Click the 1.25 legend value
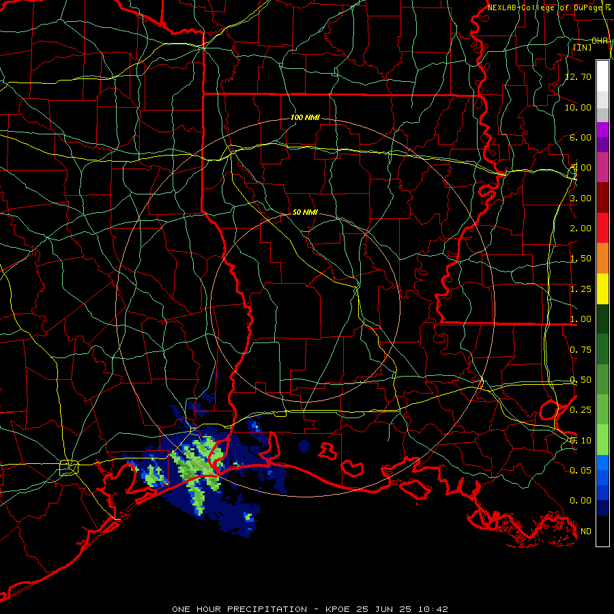Screen dimensions: 614x614 click(x=581, y=289)
